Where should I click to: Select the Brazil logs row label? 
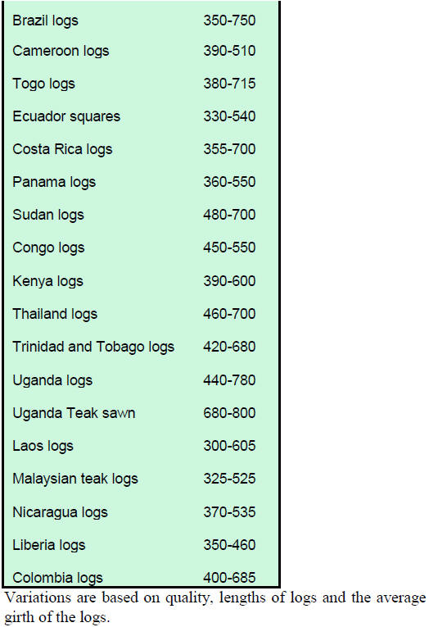tap(45, 20)
